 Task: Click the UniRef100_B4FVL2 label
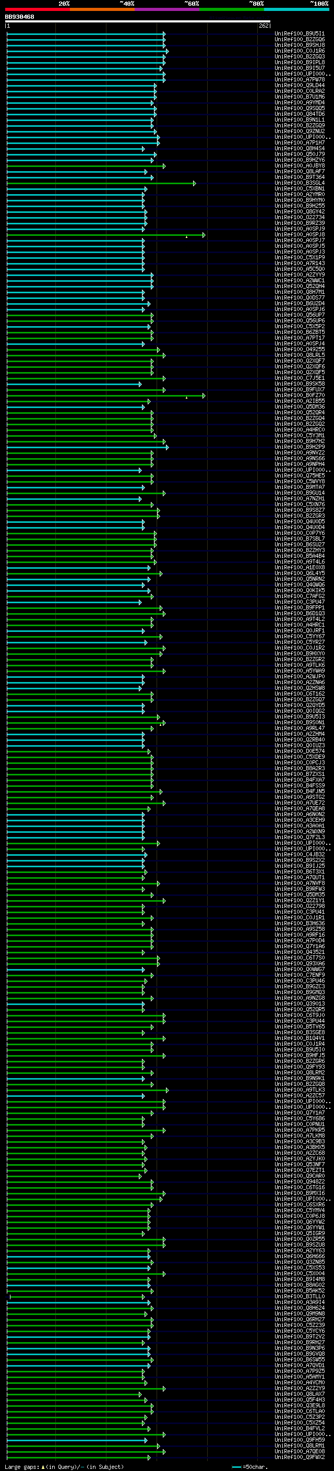click(x=299, y=1428)
